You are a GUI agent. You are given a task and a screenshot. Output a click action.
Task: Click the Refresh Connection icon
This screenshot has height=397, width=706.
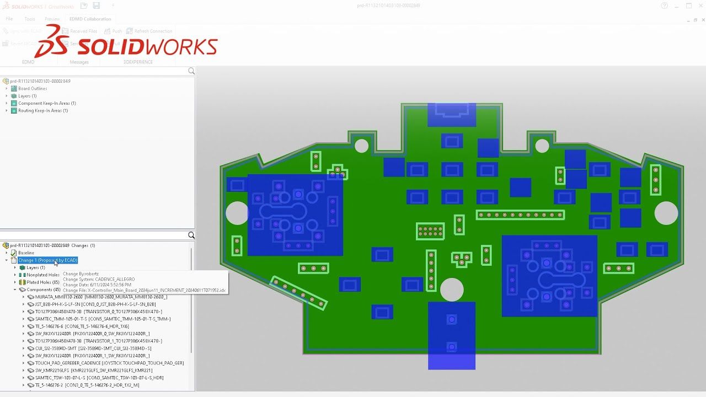(x=130, y=31)
